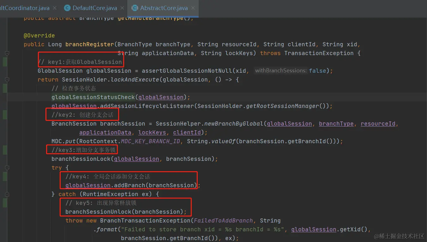Click the withBranchSessions: parameter hint

coord(281,71)
